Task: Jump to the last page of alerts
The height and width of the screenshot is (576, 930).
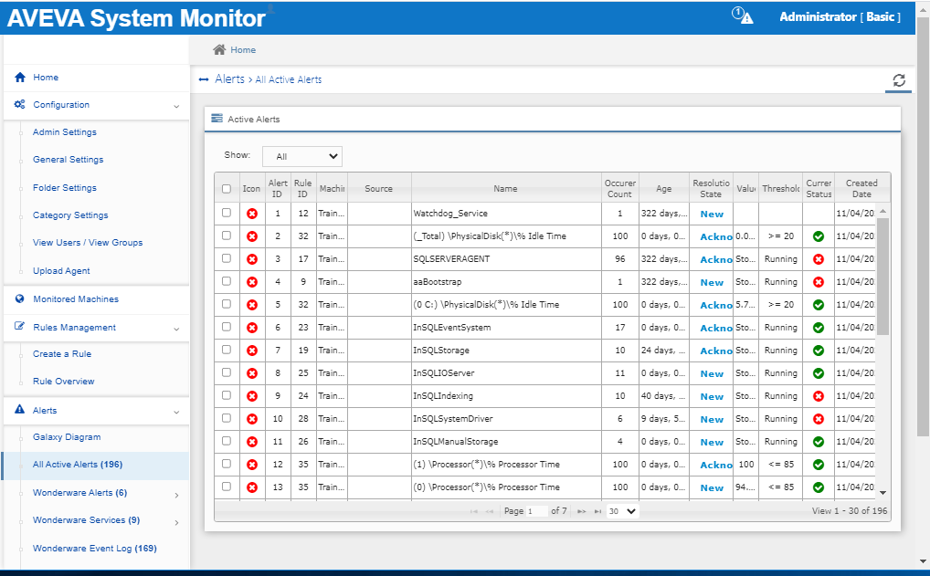Action: [x=597, y=511]
